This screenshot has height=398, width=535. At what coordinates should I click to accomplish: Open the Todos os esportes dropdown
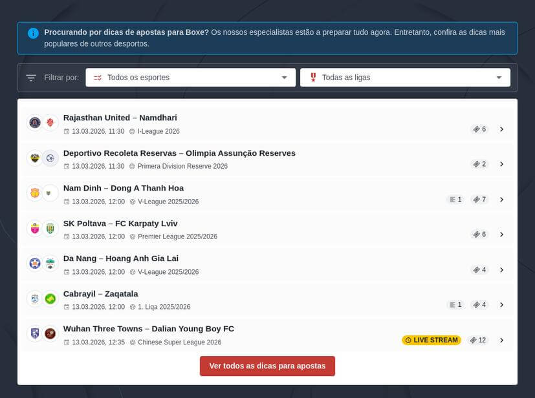[190, 78]
